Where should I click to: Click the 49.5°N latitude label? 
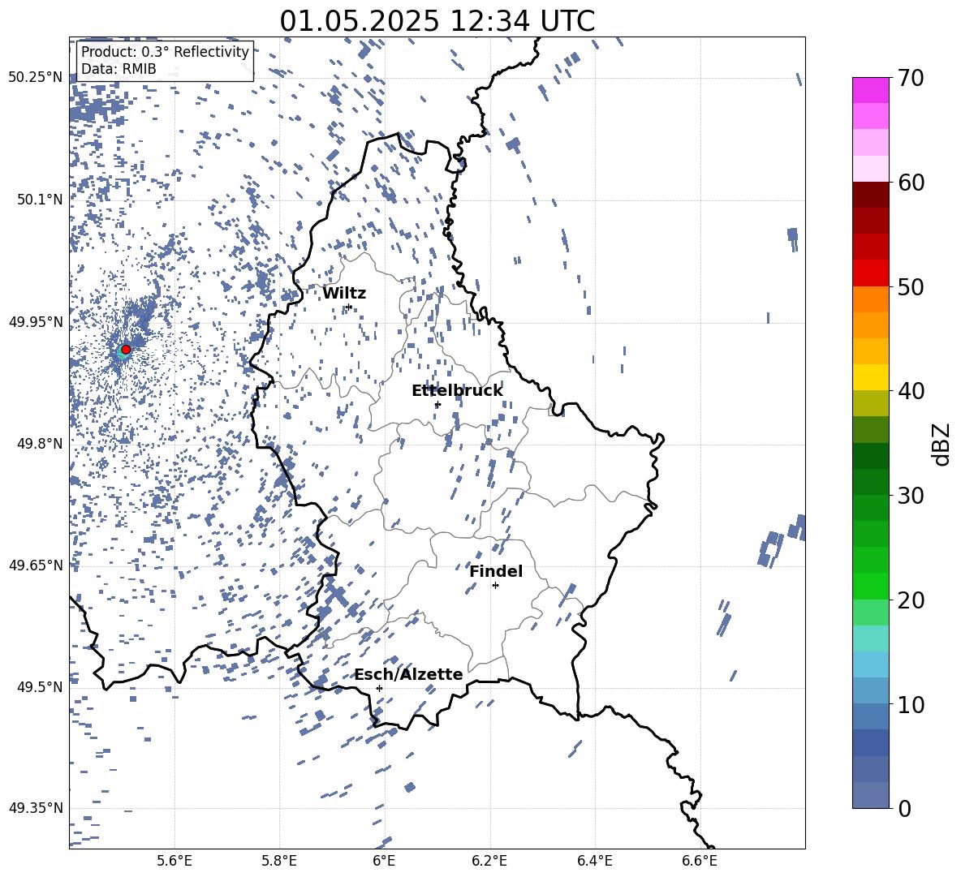tap(41, 686)
